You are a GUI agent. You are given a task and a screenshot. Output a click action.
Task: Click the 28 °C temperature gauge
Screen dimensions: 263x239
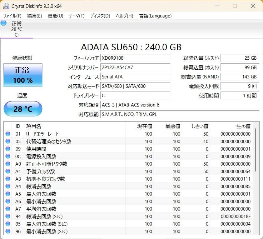coord(22,109)
